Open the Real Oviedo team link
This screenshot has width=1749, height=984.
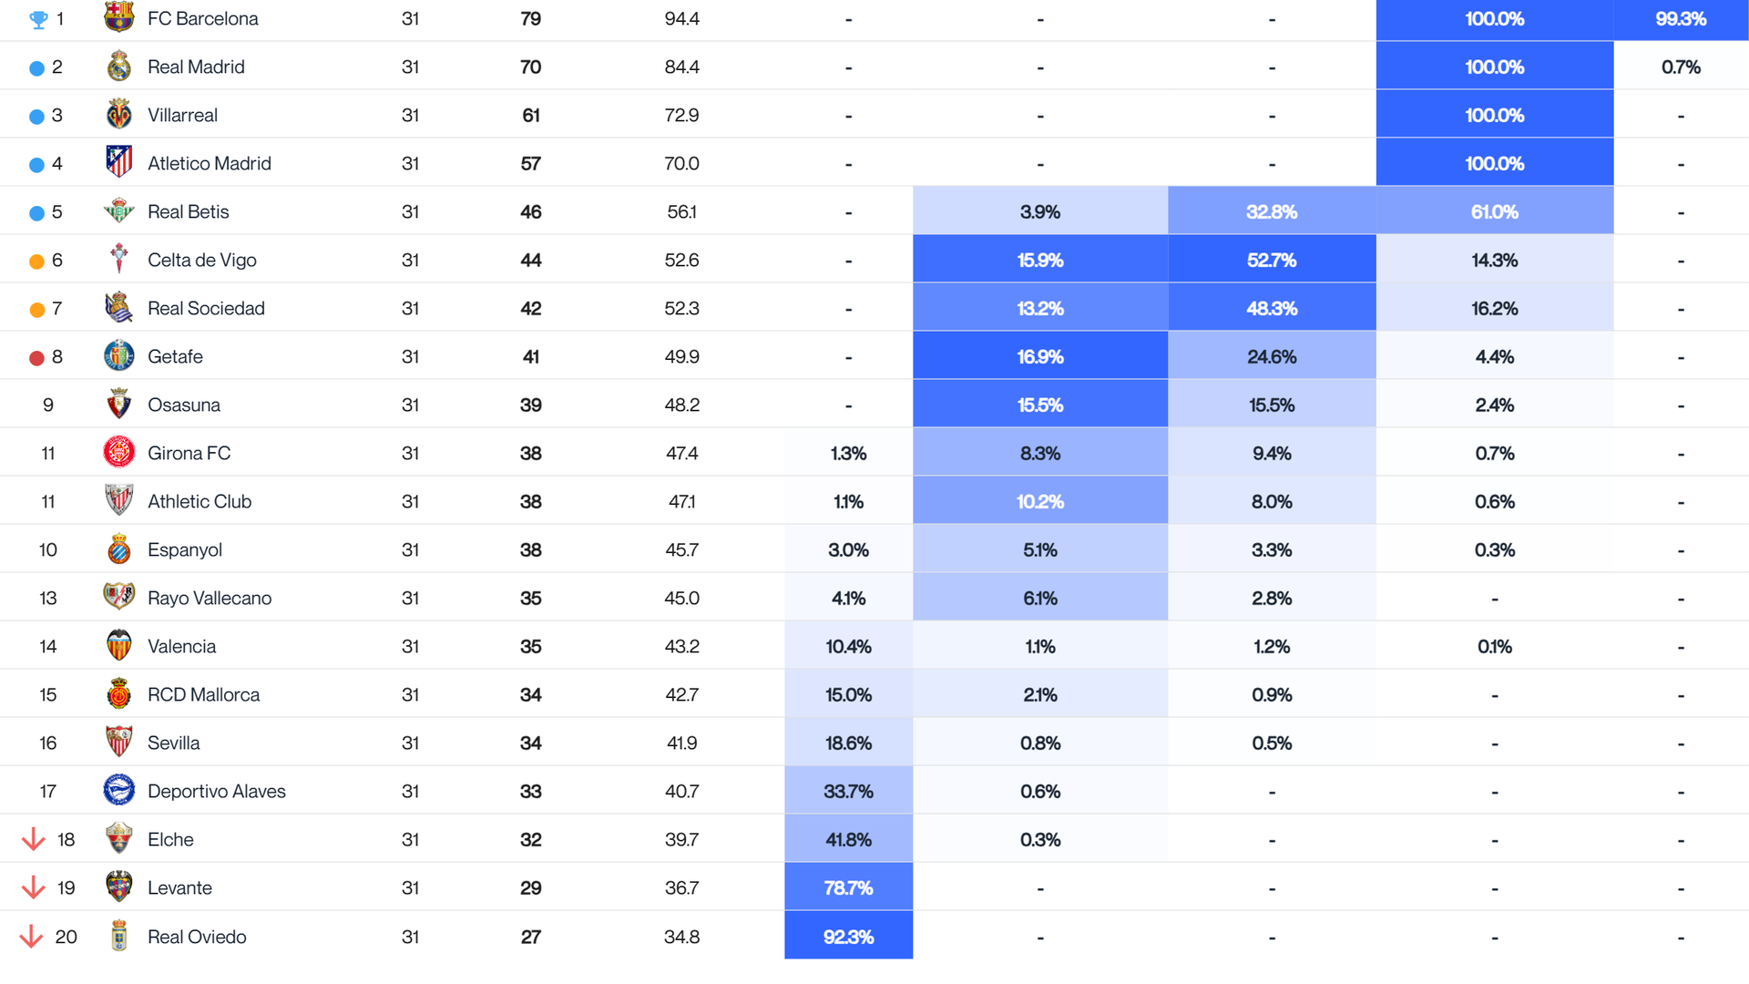(197, 937)
